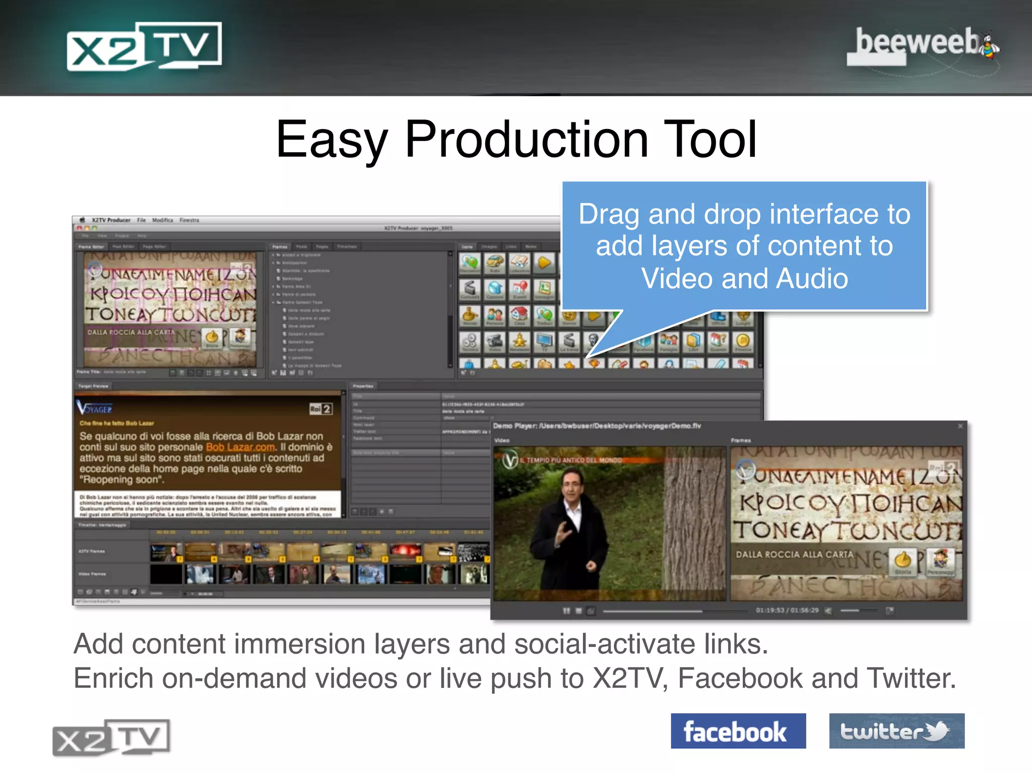Follow the Bob Lazar.com link
The width and height of the screenshot is (1032, 774).
click(240, 447)
